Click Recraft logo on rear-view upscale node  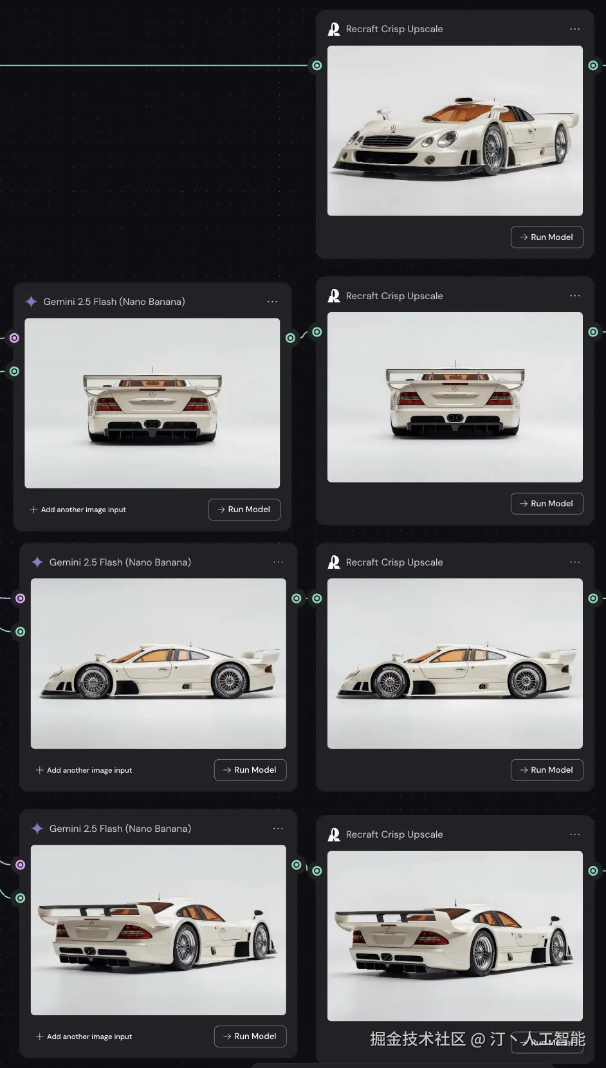tap(334, 296)
